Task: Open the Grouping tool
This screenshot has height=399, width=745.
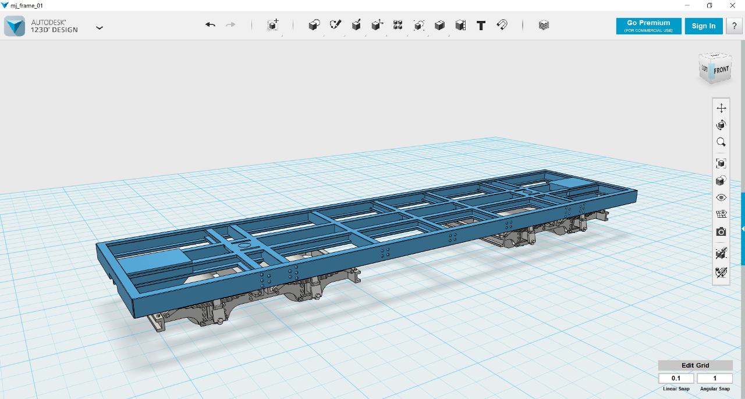Action: (419, 25)
